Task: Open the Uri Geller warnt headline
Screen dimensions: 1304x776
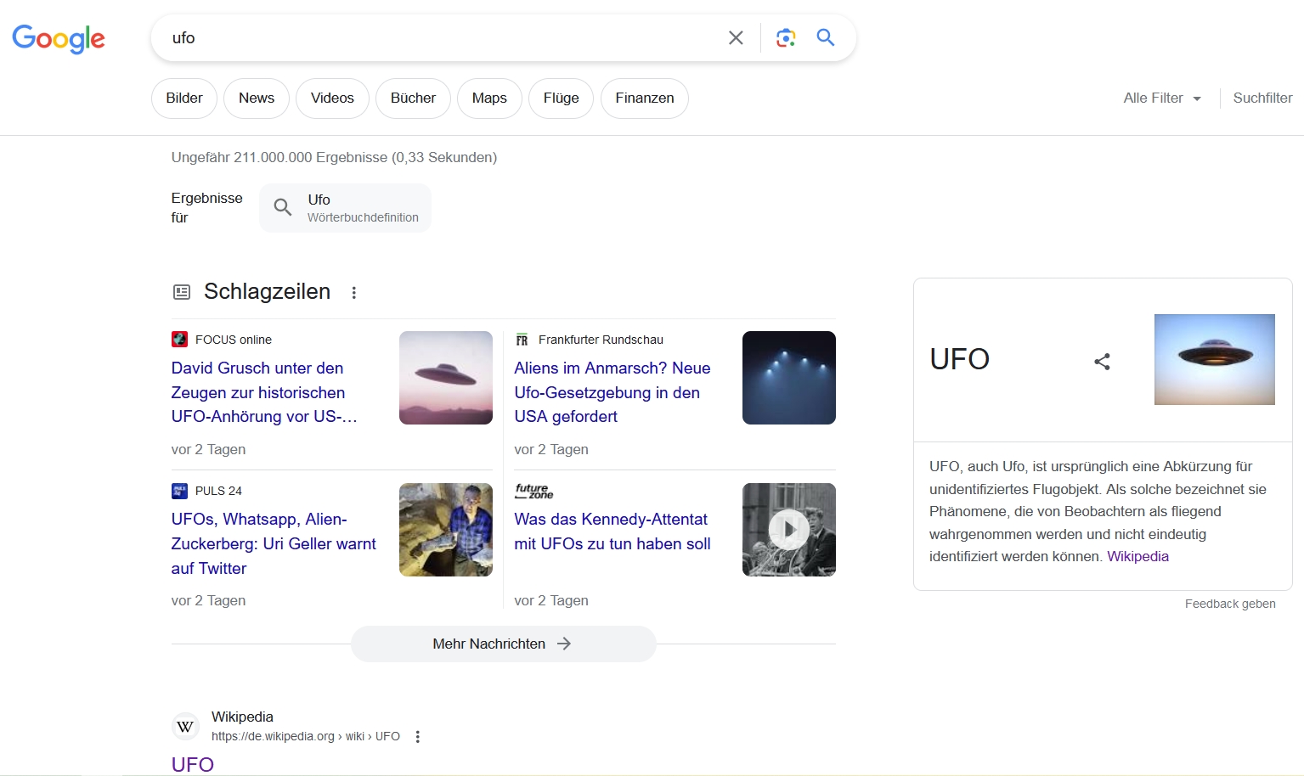Action: [274, 543]
